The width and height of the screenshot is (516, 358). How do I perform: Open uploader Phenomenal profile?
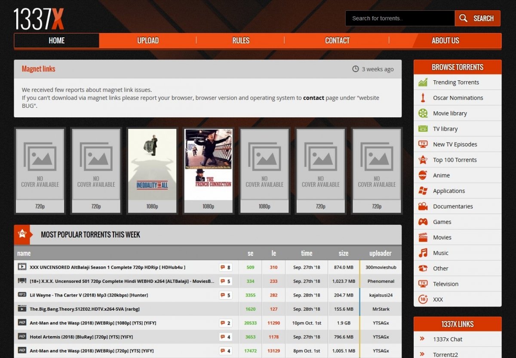coord(381,281)
